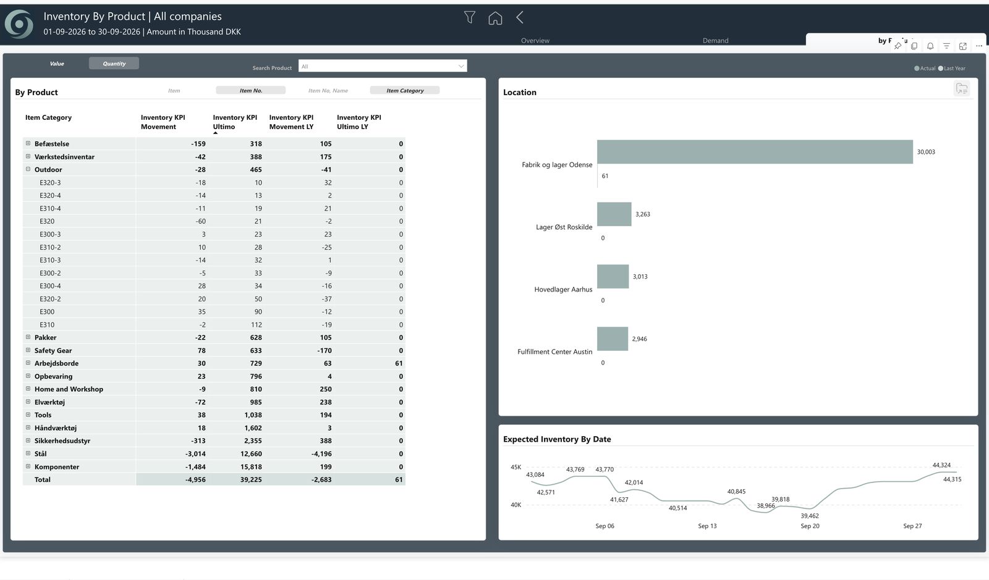Collapse the Outdoor category row
This screenshot has height=580, width=989.
click(x=28, y=169)
